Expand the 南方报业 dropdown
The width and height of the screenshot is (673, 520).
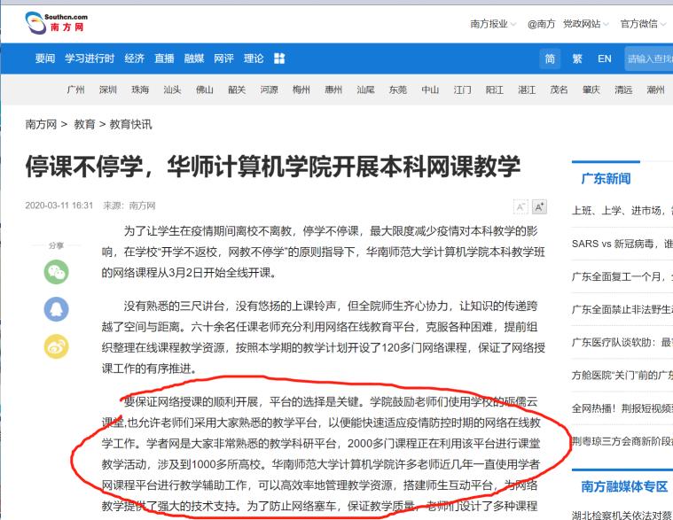pos(492,24)
